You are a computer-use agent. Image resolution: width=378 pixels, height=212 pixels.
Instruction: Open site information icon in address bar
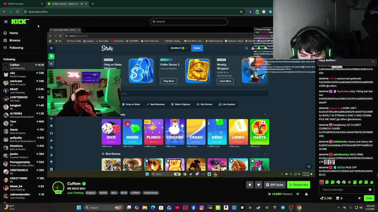pos(25,12)
